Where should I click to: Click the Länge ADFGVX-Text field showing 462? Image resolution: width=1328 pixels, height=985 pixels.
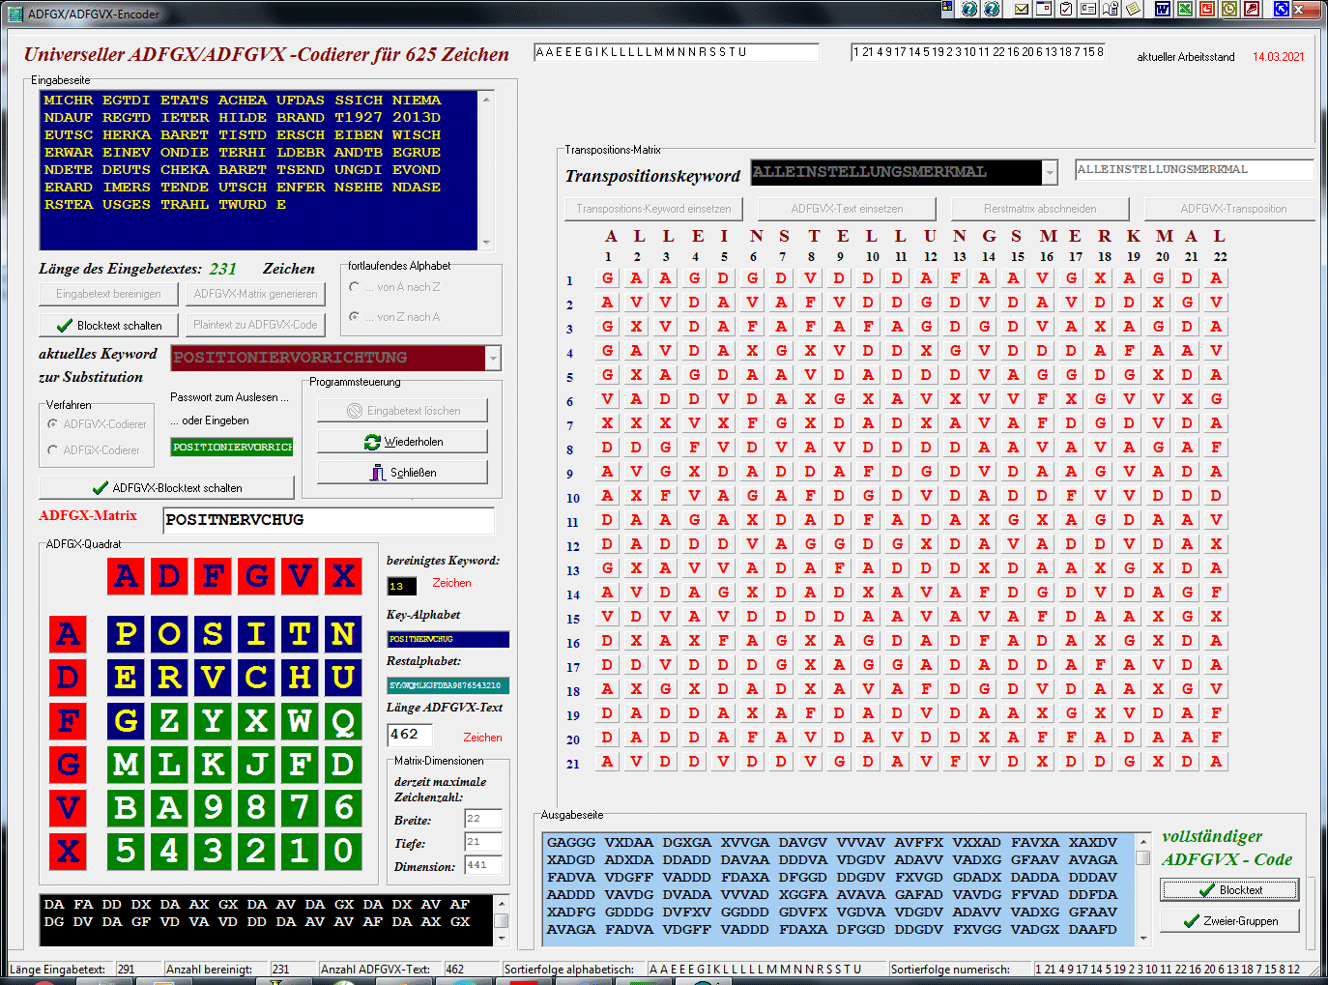(410, 735)
